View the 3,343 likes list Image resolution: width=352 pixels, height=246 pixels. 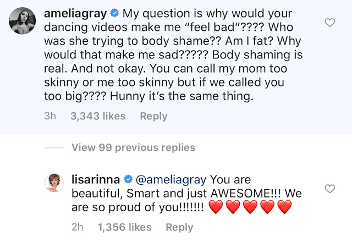click(98, 116)
